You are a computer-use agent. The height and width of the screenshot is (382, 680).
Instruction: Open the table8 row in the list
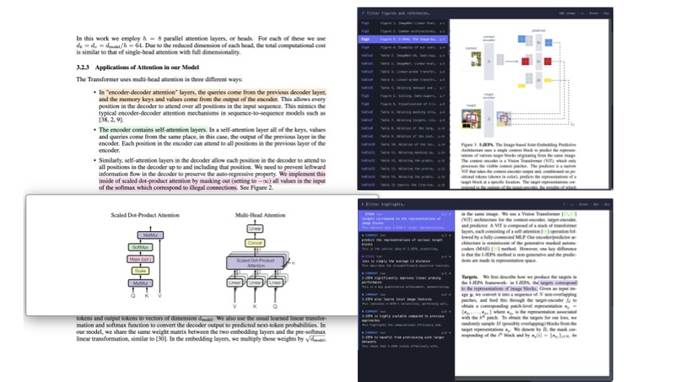point(403,128)
